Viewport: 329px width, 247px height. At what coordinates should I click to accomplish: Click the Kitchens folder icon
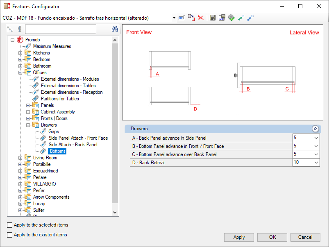pyautogui.click(x=28, y=53)
